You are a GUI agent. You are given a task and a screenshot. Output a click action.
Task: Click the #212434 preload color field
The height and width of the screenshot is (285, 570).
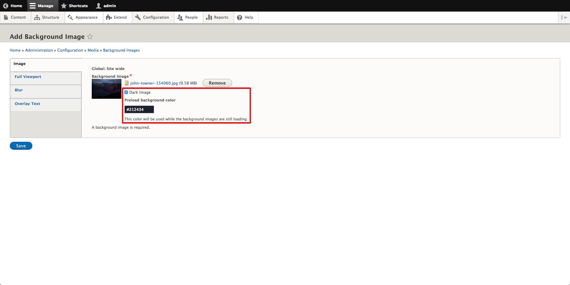(139, 109)
